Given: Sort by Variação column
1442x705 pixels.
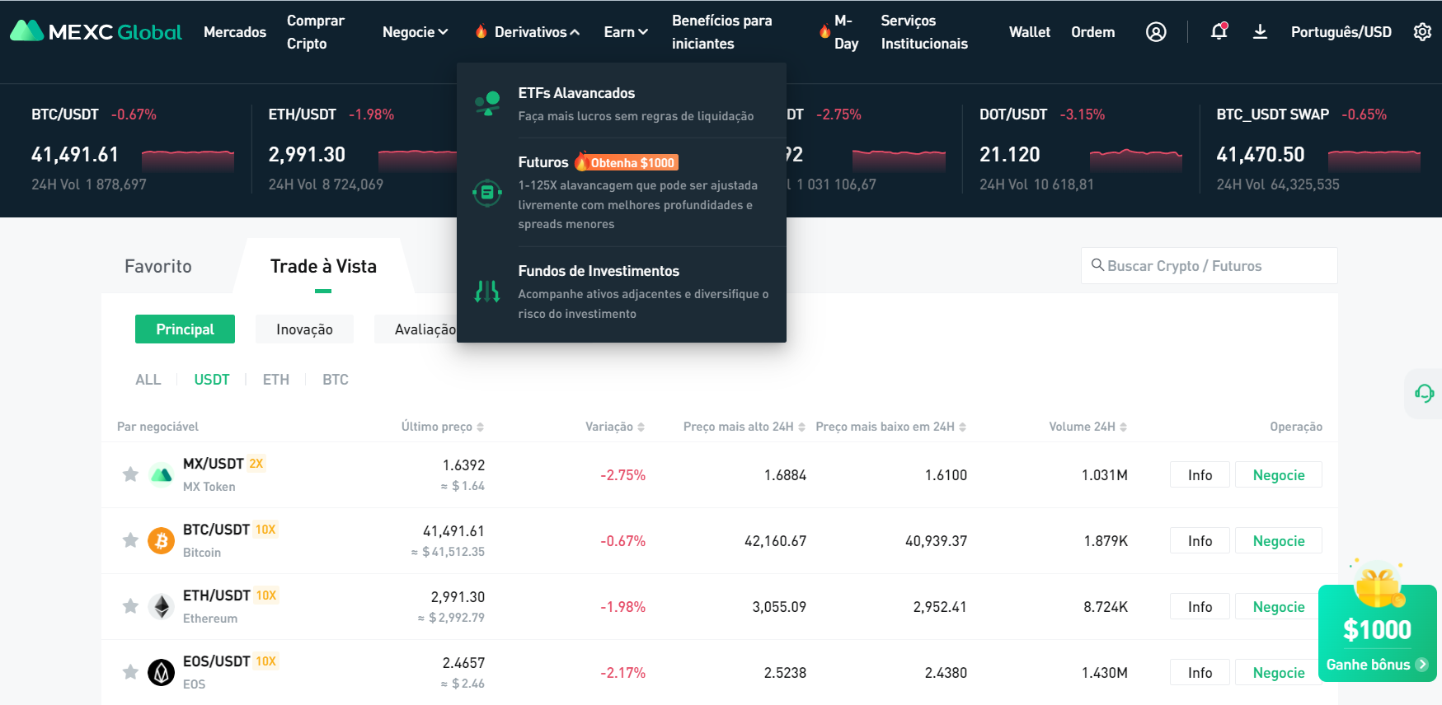Looking at the screenshot, I should click(x=615, y=427).
